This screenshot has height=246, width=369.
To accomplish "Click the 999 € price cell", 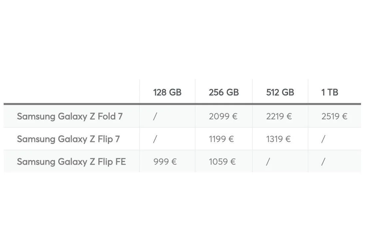I will [x=165, y=162].
